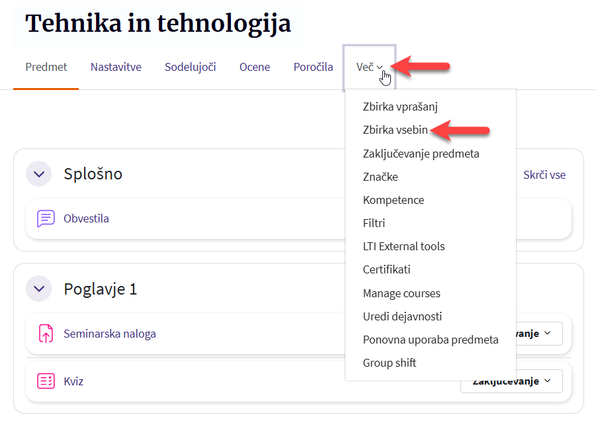596x423 pixels.
Task: Open the Obvestila forum link
Action: (86, 218)
